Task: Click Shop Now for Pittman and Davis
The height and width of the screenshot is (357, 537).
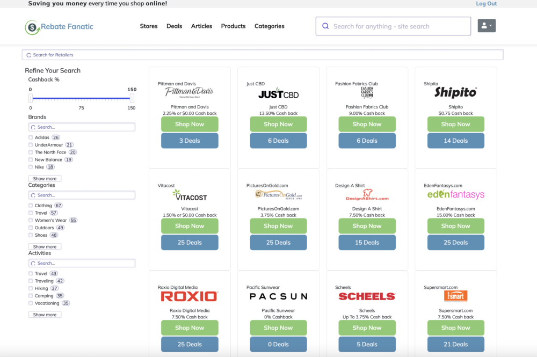Action: [190, 124]
